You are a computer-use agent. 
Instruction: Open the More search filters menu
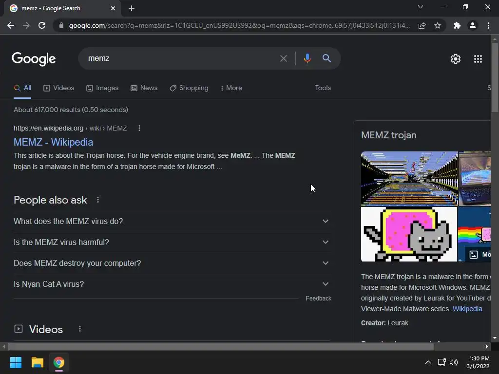231,88
